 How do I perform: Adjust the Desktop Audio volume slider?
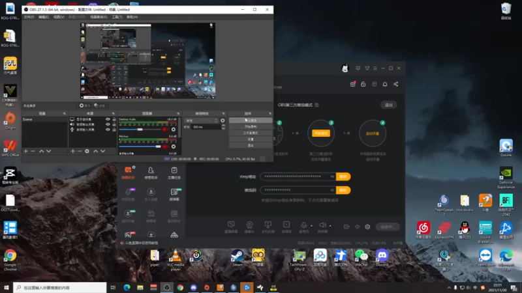tap(140, 130)
